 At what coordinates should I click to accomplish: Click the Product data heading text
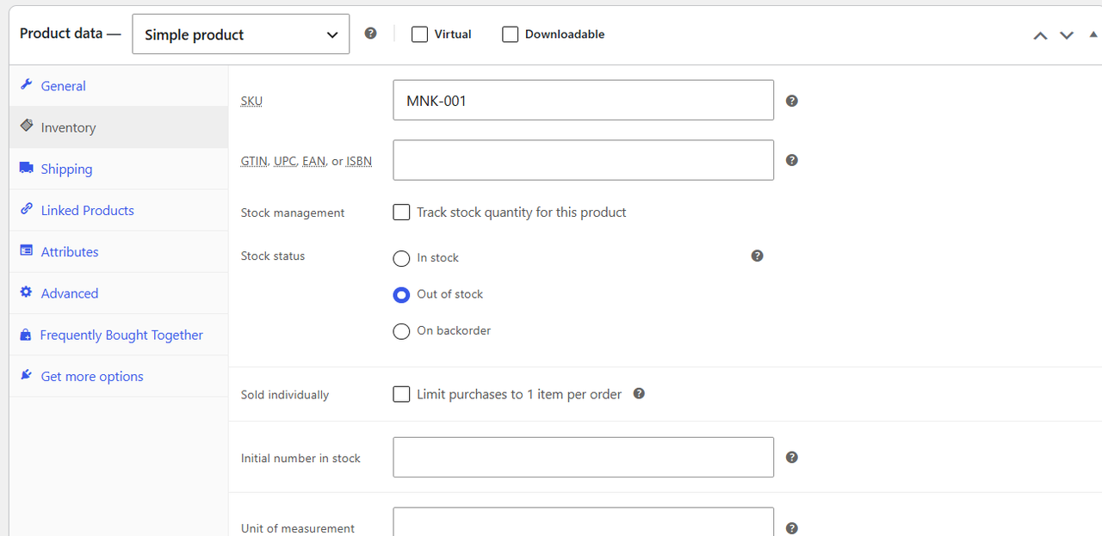(71, 34)
